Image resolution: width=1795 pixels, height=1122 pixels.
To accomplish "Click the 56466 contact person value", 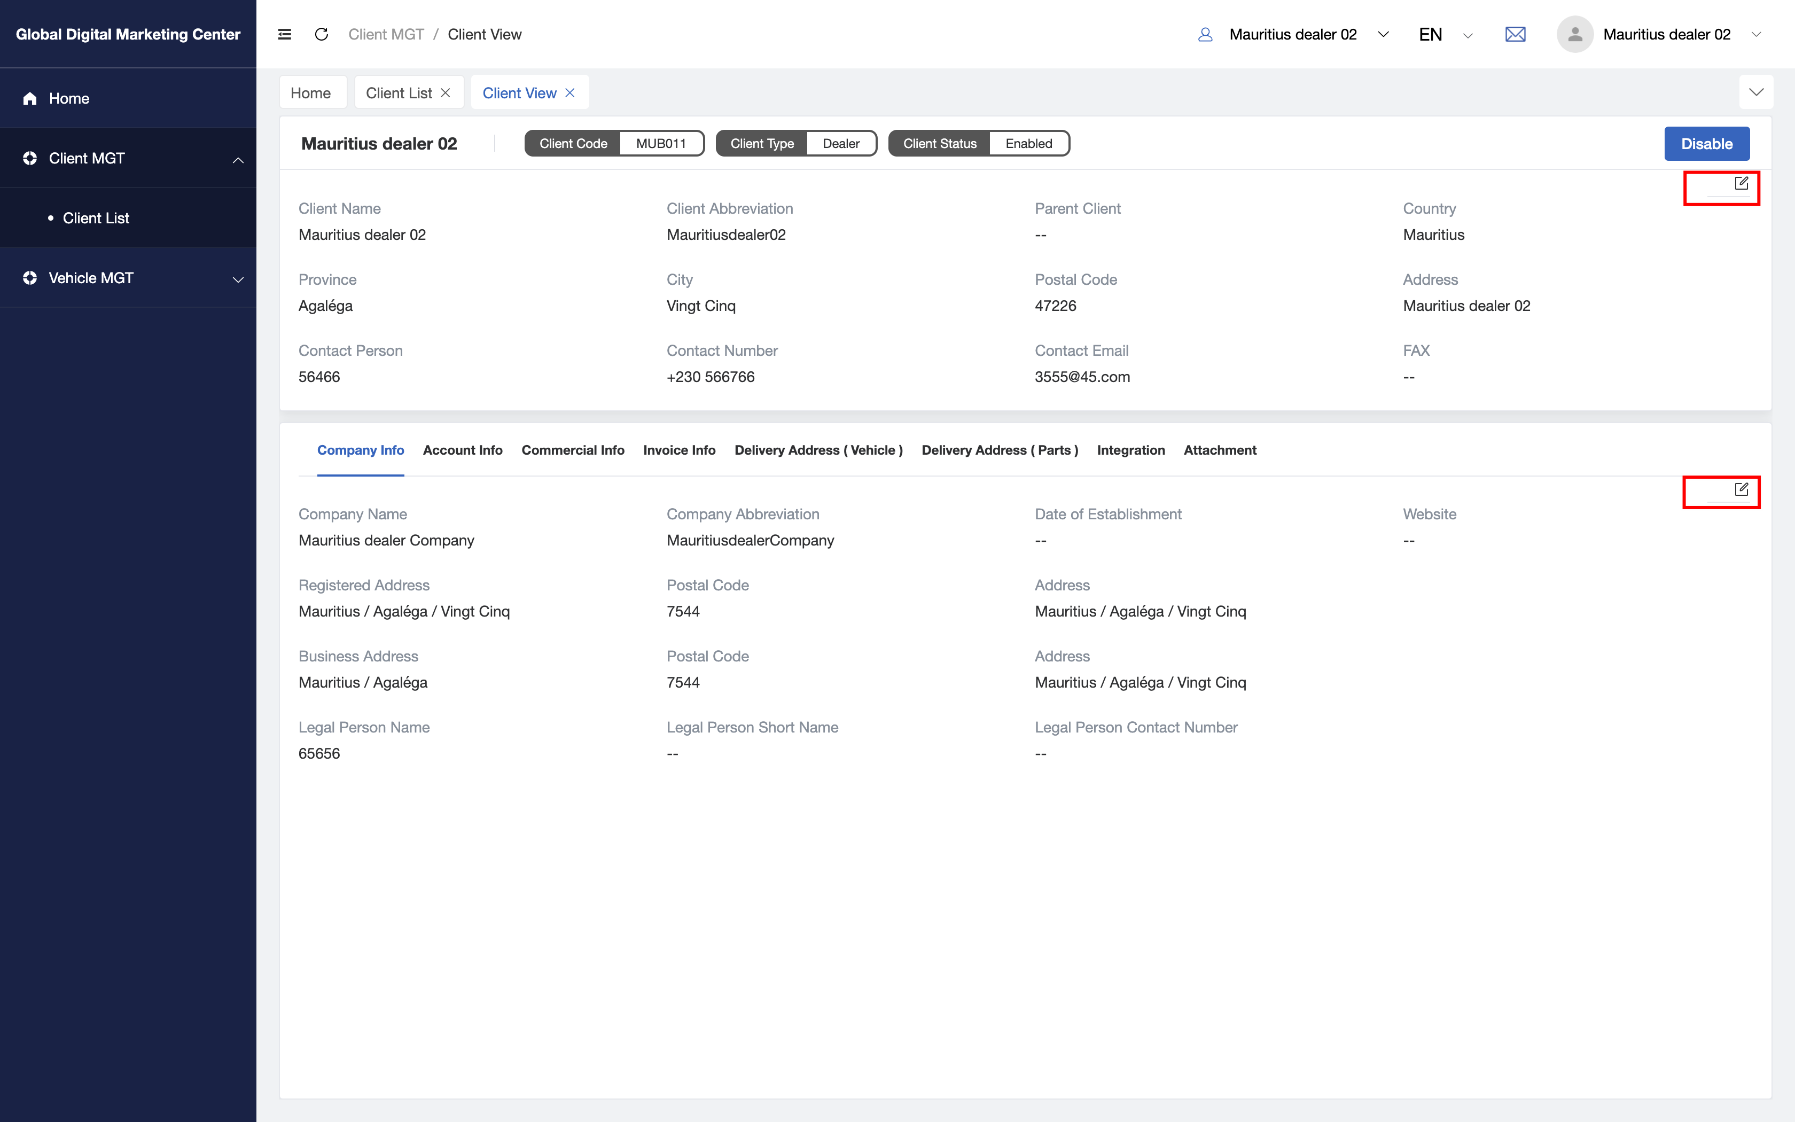I will [319, 377].
